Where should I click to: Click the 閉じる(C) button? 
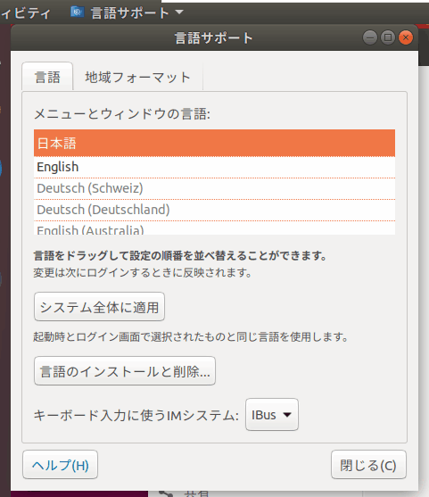coord(368,465)
